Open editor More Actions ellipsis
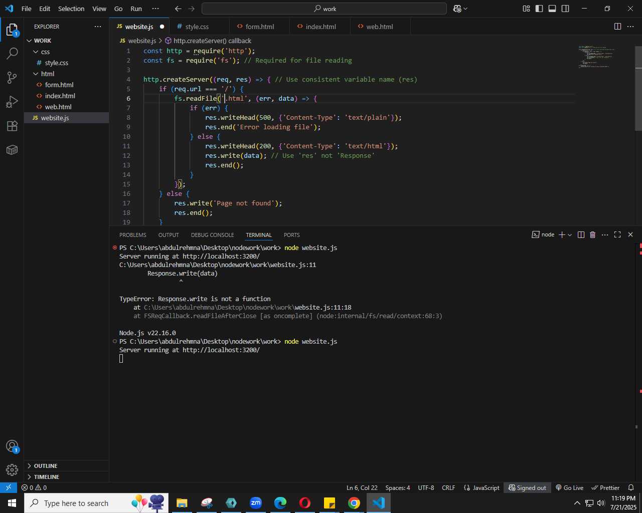This screenshot has width=642, height=513. pos(630,27)
